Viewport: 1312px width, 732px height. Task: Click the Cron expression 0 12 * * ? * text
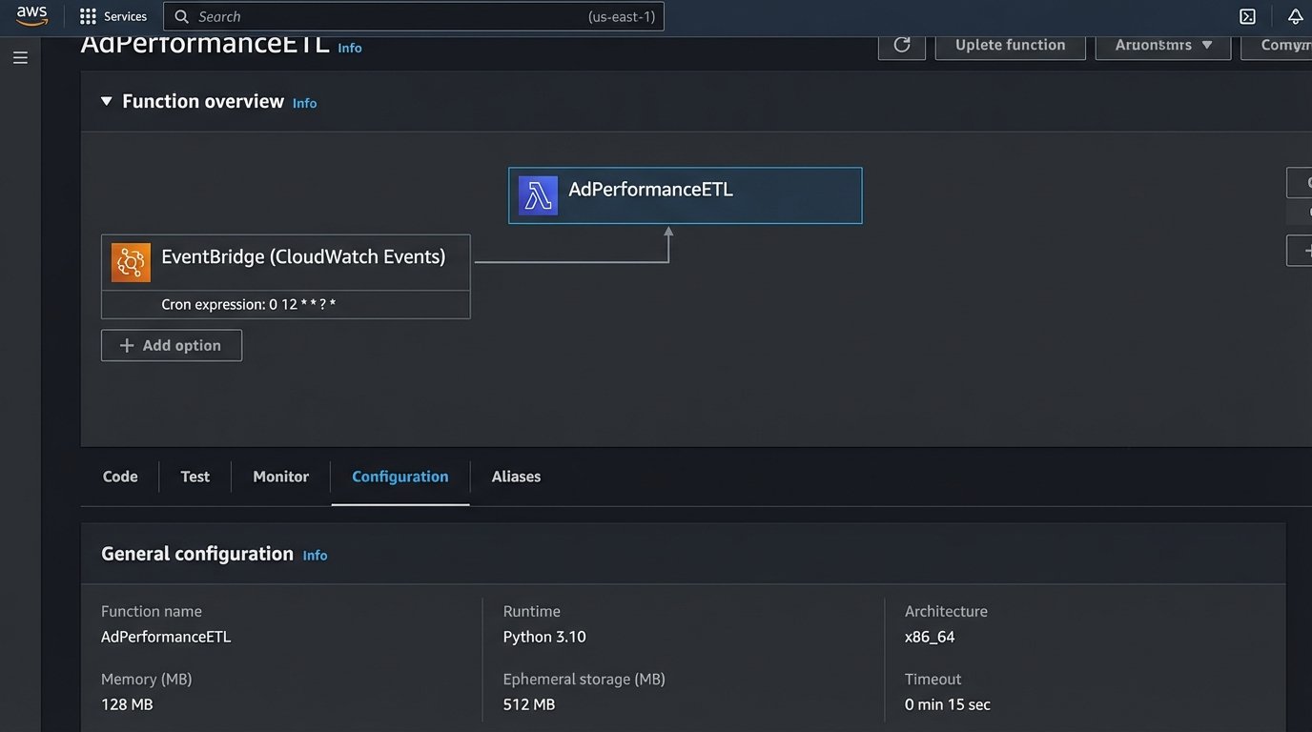249,305
